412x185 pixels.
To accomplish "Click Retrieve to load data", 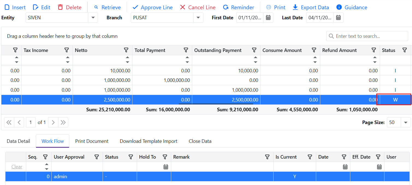I will pos(107,7).
